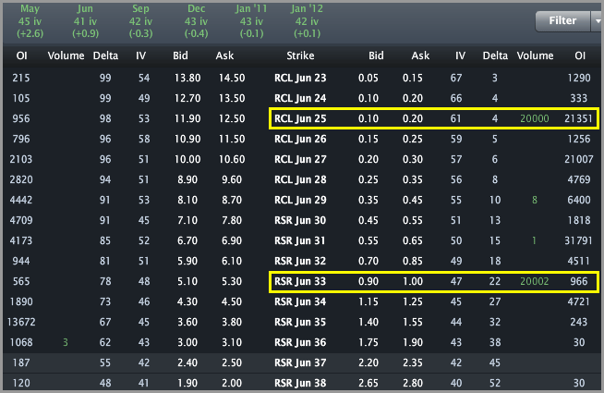Click put open interest 21351
The height and width of the screenshot is (393, 604).
[x=578, y=118]
